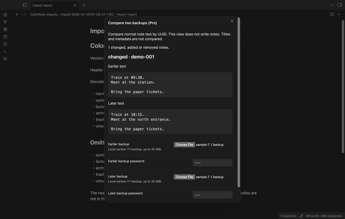The image size is (345, 219).
Task: Go to ColorNote imports breadcrumb
Action: click(44, 14)
